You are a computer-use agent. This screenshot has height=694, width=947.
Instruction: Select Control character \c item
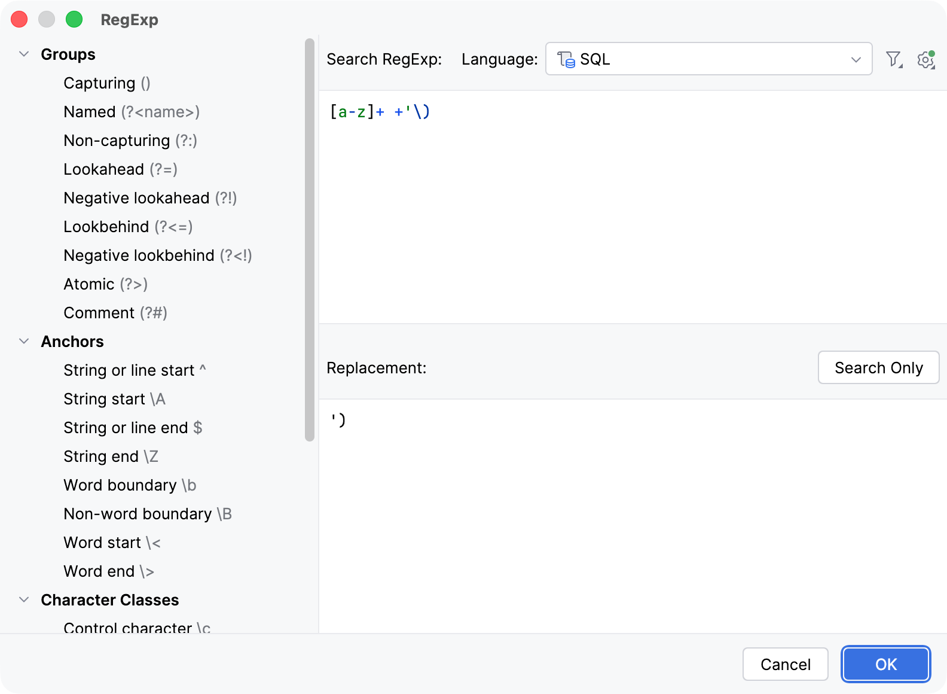(137, 627)
